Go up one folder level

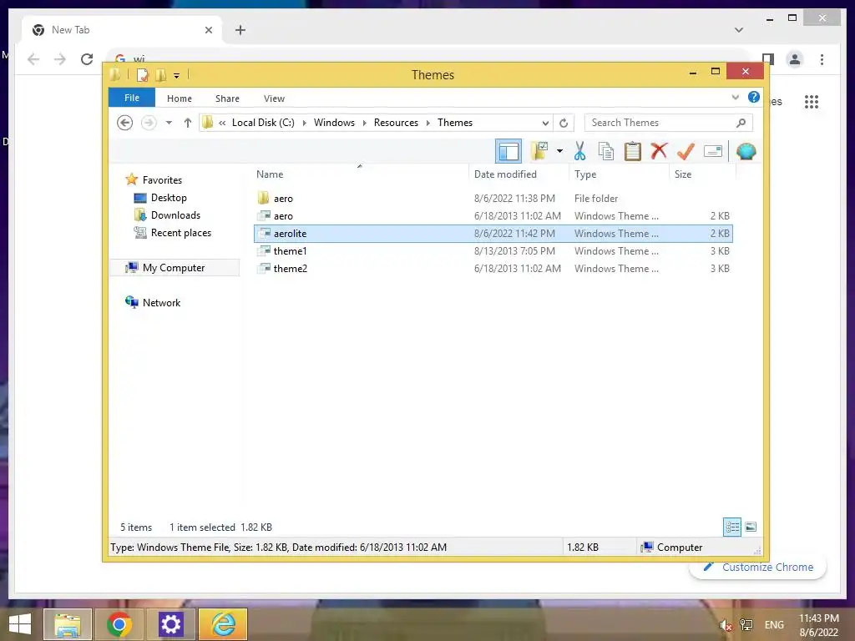click(188, 123)
